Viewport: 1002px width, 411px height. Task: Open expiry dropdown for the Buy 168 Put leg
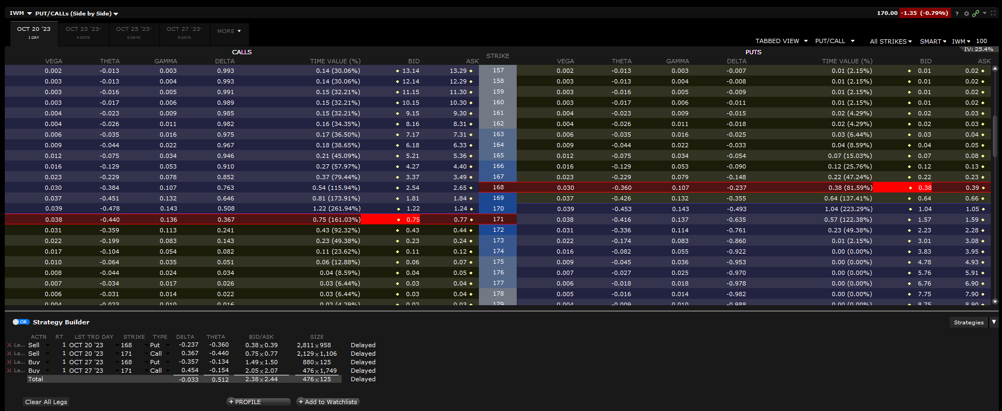pyautogui.click(x=118, y=362)
